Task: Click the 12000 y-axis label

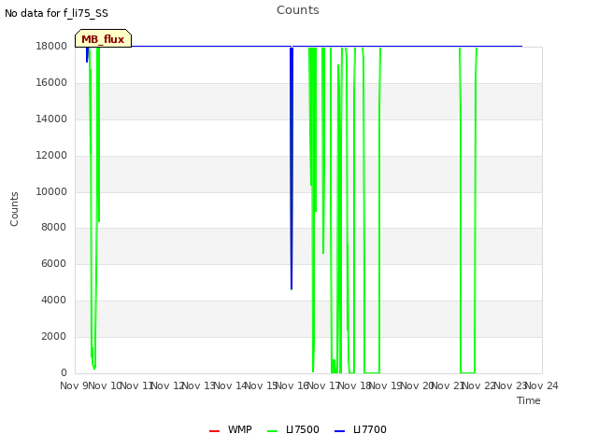Action: [51, 155]
